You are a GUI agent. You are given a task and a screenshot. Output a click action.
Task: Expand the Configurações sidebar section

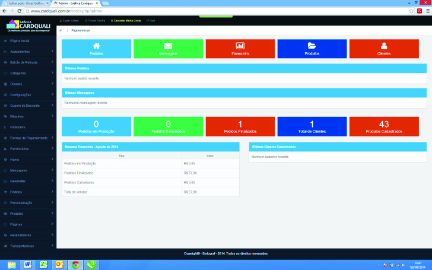coord(28,95)
